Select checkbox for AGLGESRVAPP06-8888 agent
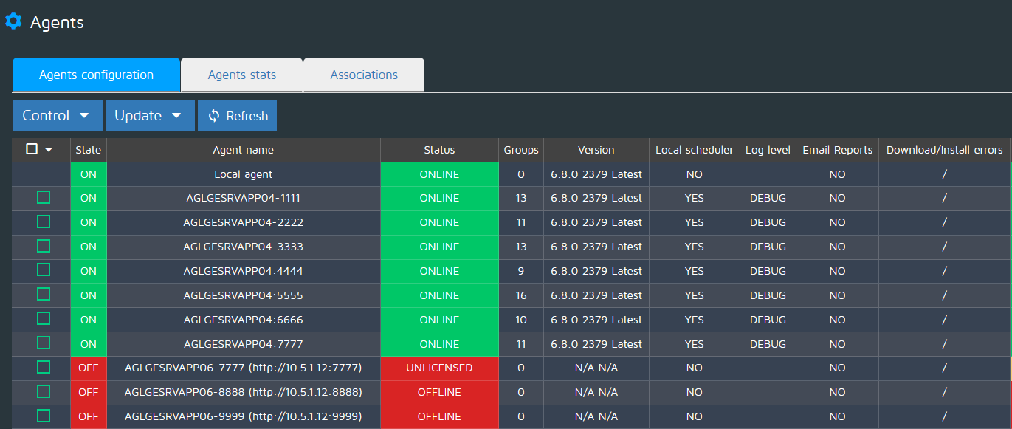The width and height of the screenshot is (1012, 429). tap(44, 392)
